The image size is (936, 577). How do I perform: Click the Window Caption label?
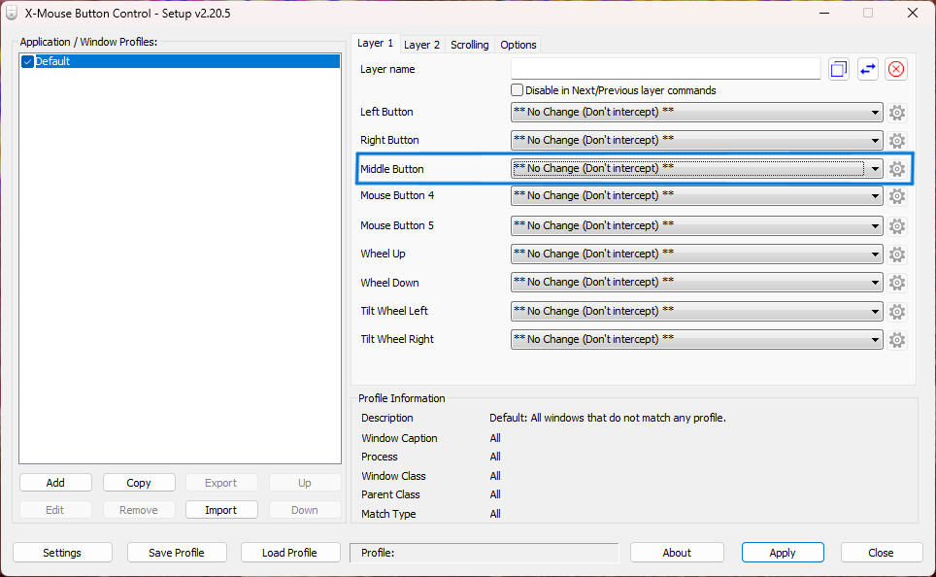399,438
